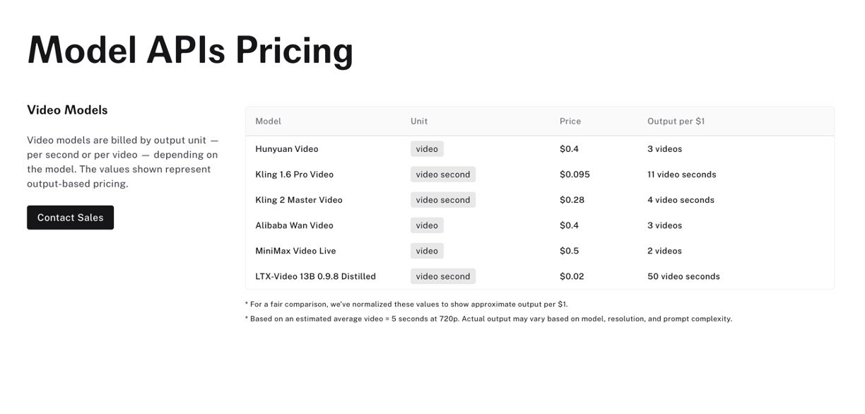Click the 50 video seconds output value
865x414 pixels.
pos(683,276)
